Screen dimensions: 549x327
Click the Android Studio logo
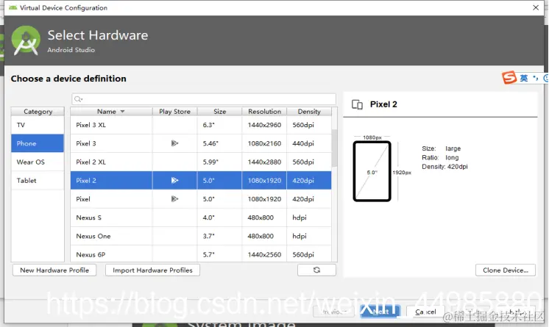pos(26,40)
